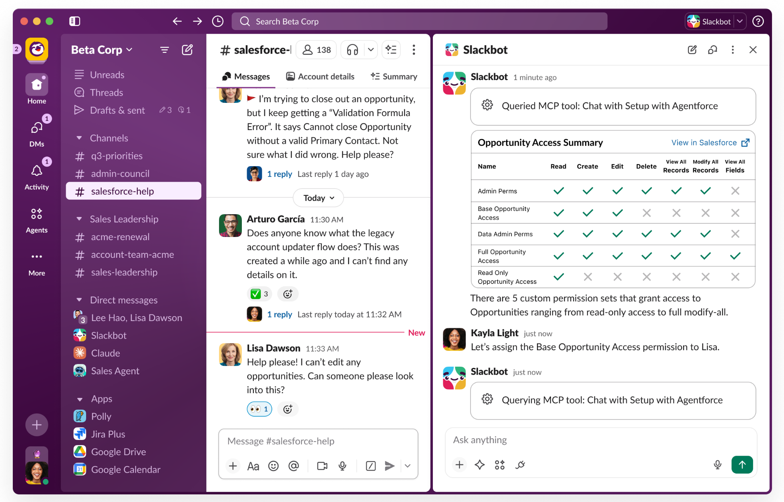
Task: Toggle the checkmark reaction on Arturo's message
Action: click(x=259, y=293)
